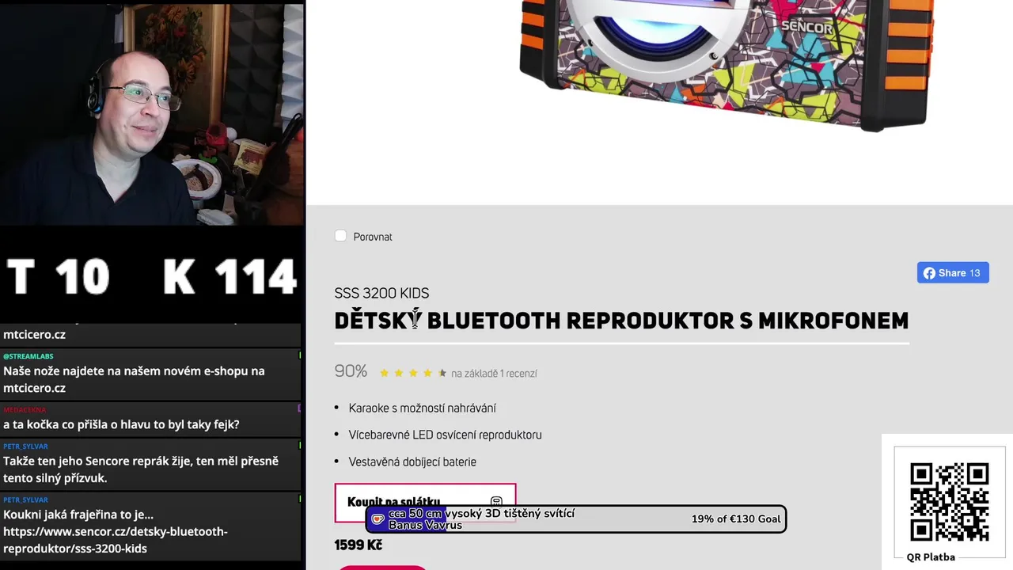This screenshot has width=1013, height=570.
Task: Click the Facebook Share button
Action: click(953, 272)
